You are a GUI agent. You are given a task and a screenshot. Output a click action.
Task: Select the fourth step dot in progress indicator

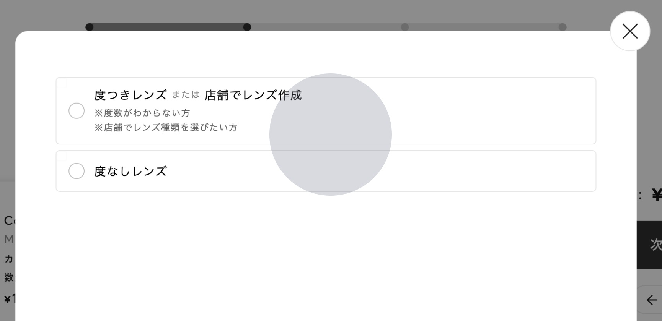[x=563, y=27]
